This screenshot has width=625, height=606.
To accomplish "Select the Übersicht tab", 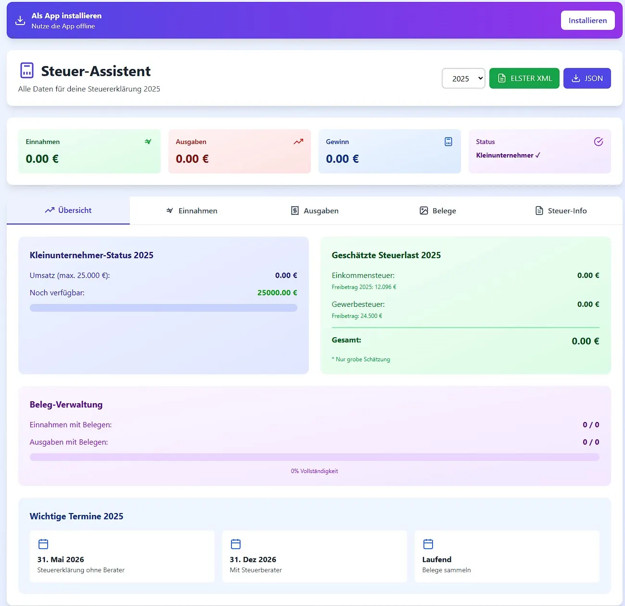I will tap(68, 211).
